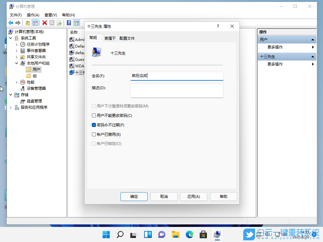Screen dimensions: 323x242
Task: Click the Help question mark toolbar icon
Action: pyautogui.click(x=68, y=23)
